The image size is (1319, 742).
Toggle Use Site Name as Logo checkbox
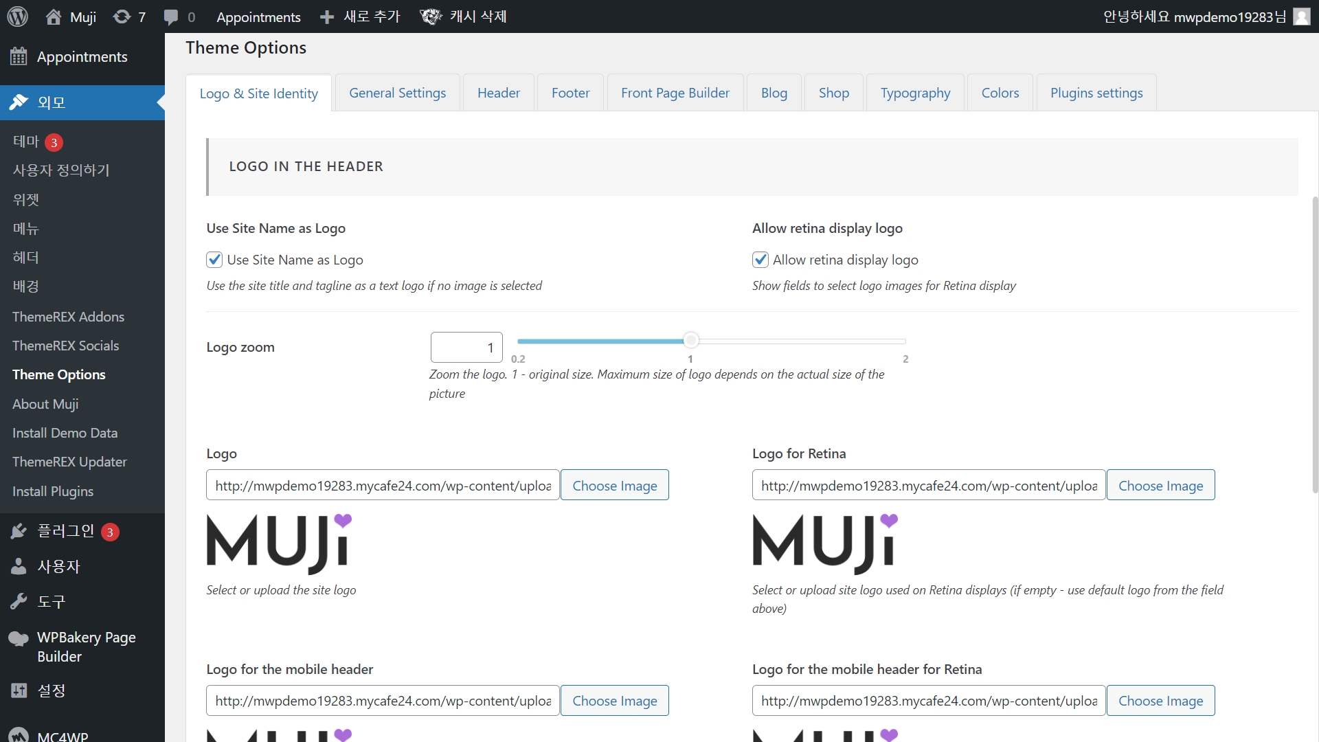tap(214, 260)
